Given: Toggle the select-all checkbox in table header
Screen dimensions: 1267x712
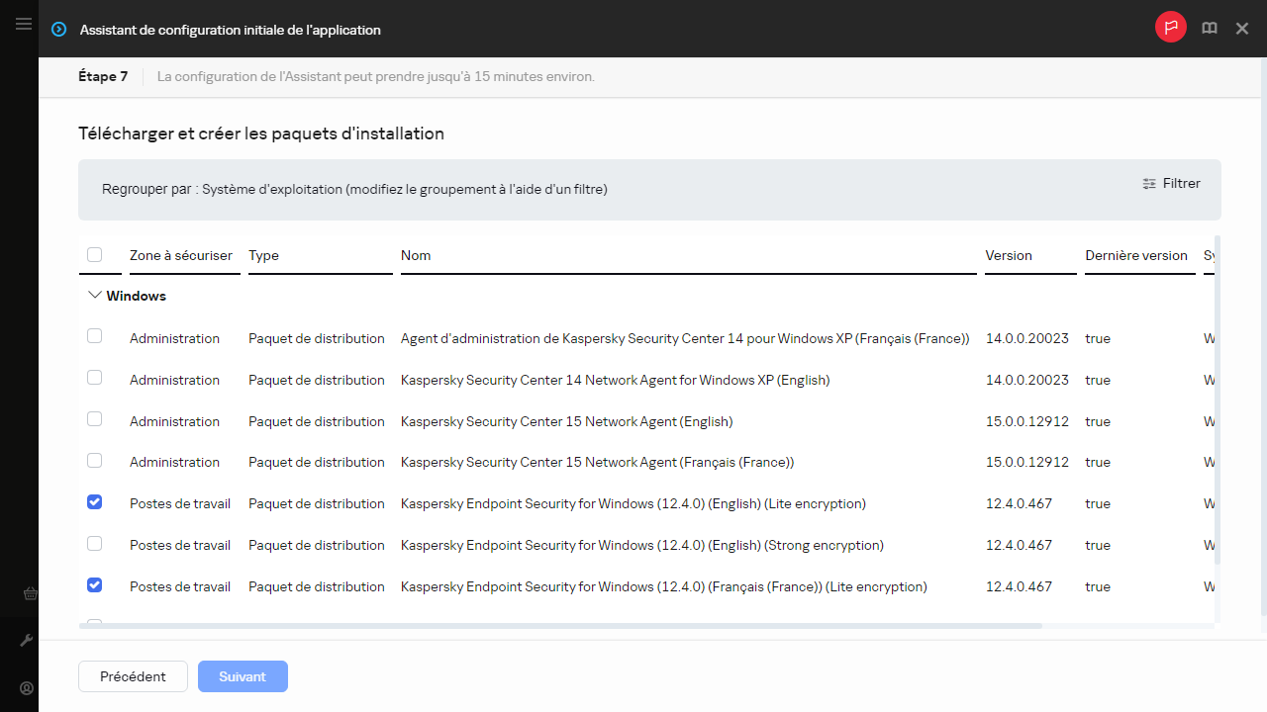Looking at the screenshot, I should (x=95, y=255).
